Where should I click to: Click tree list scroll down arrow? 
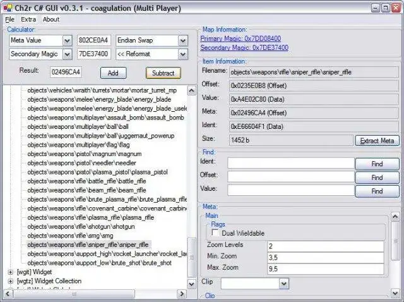pos(191,284)
